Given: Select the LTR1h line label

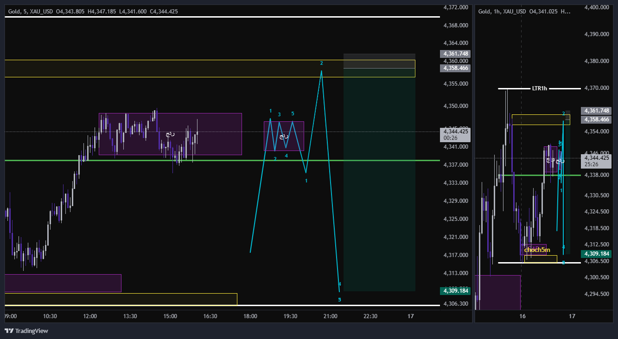Looking at the screenshot, I should coord(539,88).
